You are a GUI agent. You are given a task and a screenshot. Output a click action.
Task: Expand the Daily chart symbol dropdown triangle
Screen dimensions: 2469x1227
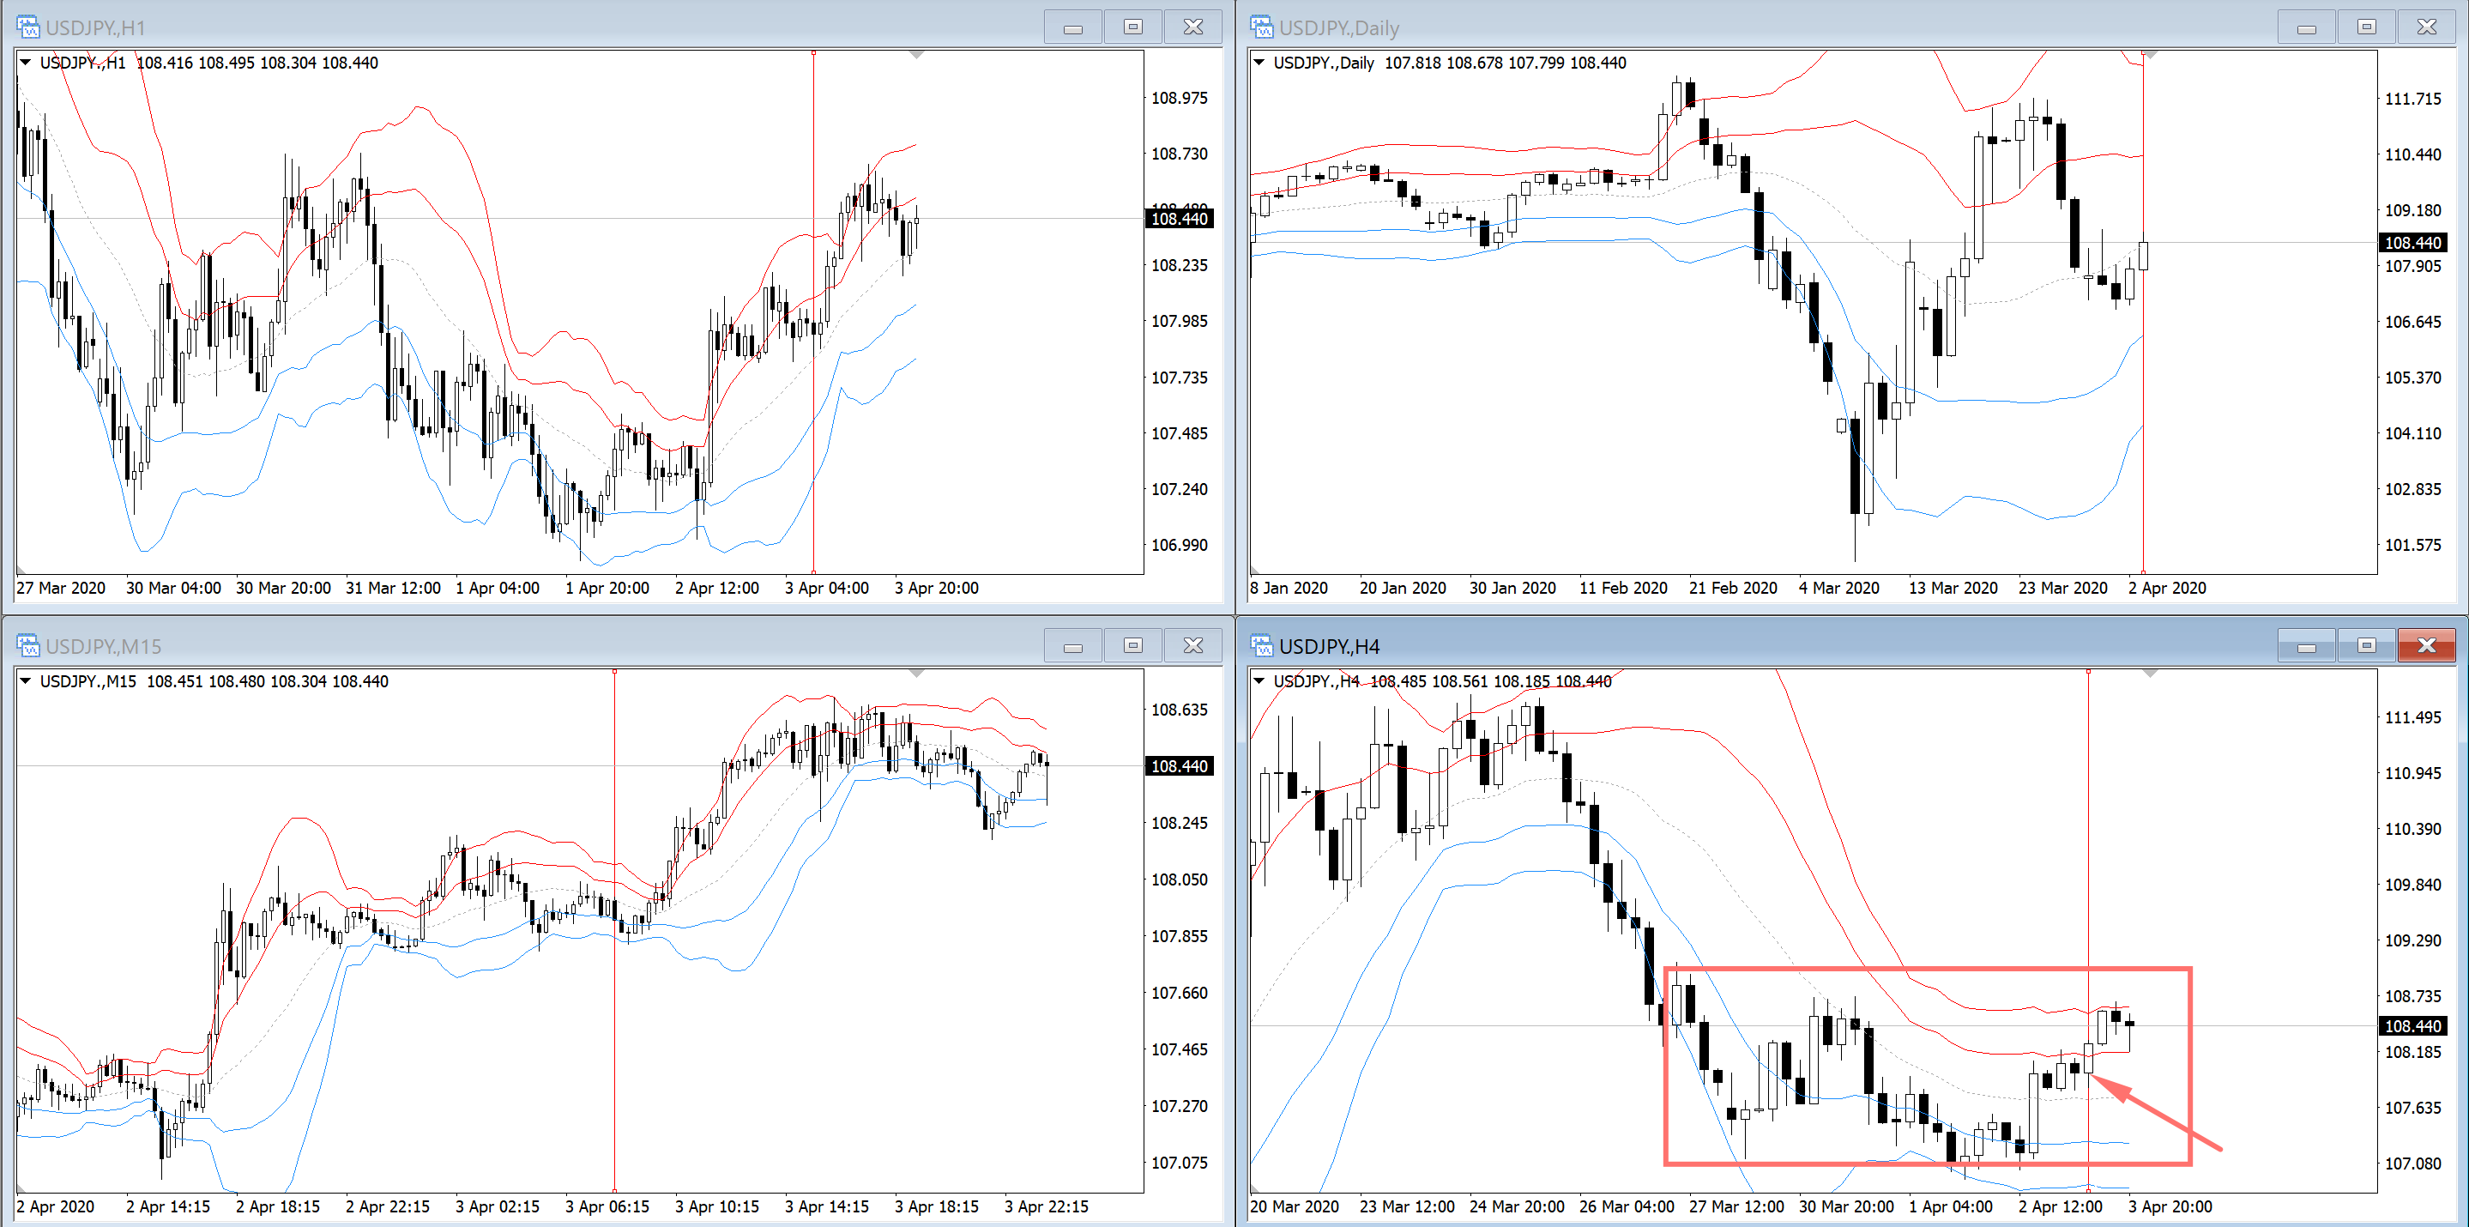(1259, 63)
